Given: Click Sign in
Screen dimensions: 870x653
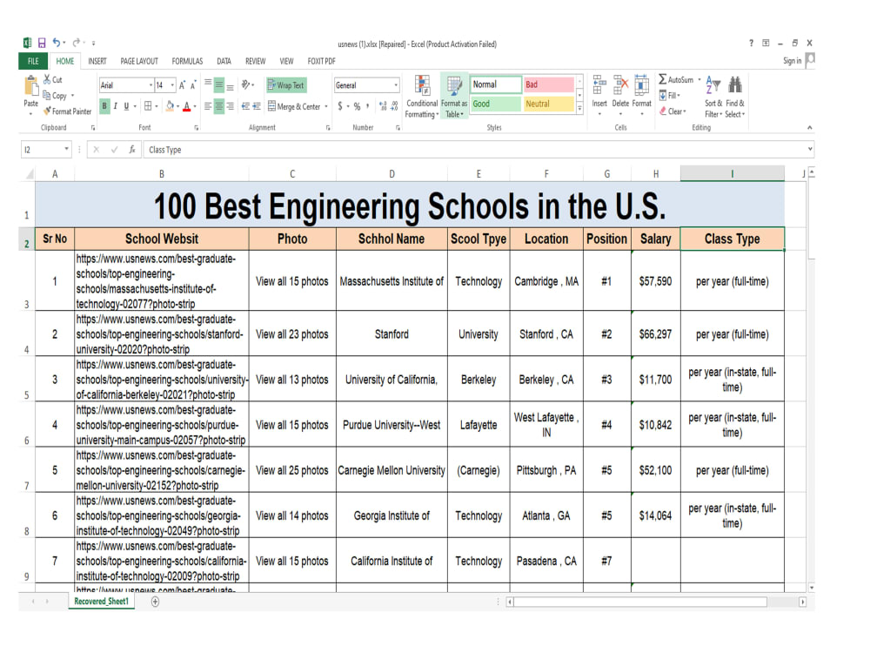Looking at the screenshot, I should point(792,61).
